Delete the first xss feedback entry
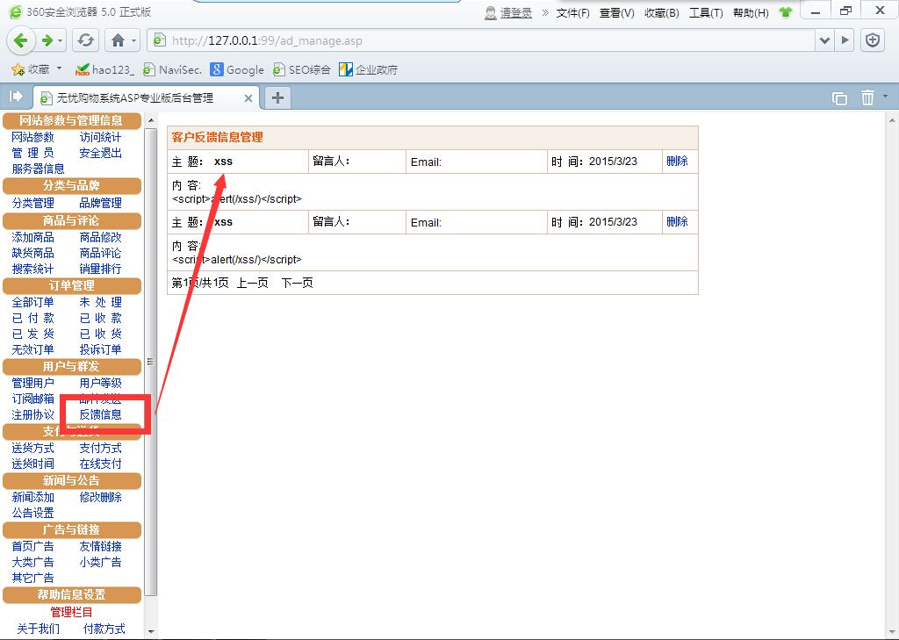The image size is (899, 640). pos(677,162)
